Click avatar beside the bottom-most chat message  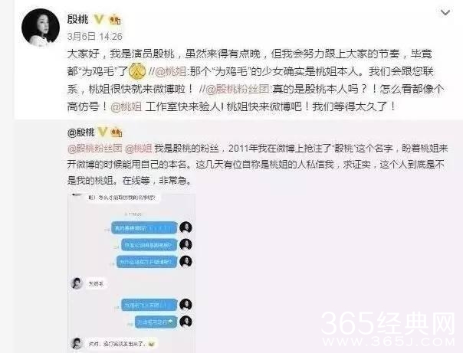tap(77, 343)
